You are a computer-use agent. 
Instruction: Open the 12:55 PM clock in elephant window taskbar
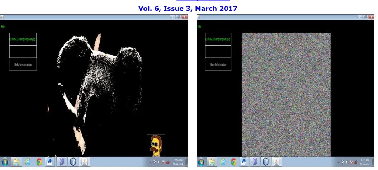click(x=178, y=162)
